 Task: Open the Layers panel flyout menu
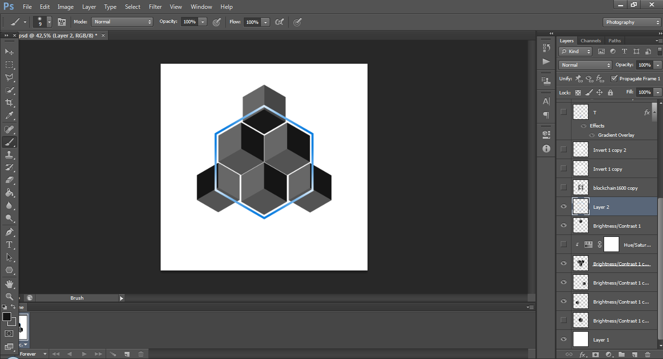(x=660, y=41)
